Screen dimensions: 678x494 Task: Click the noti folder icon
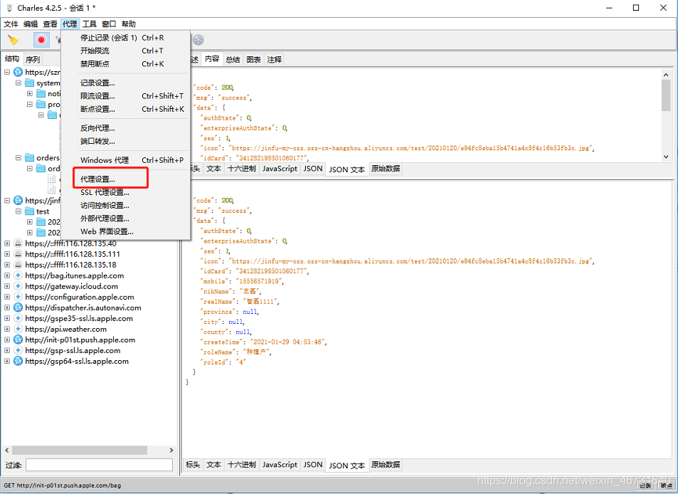point(41,93)
